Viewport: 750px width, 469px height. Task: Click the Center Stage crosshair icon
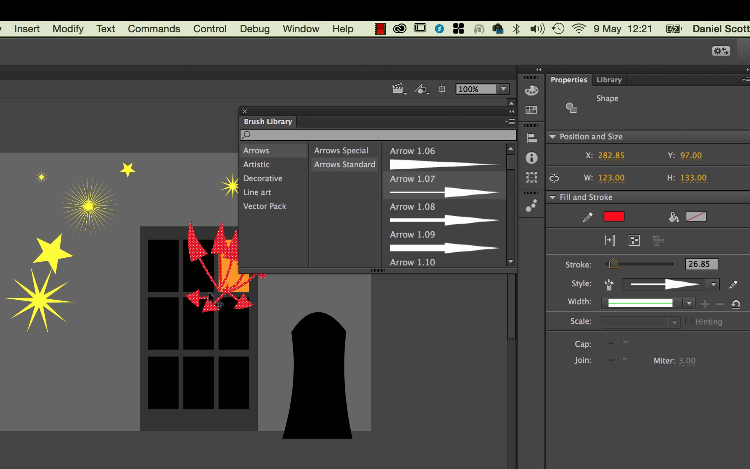(x=442, y=89)
